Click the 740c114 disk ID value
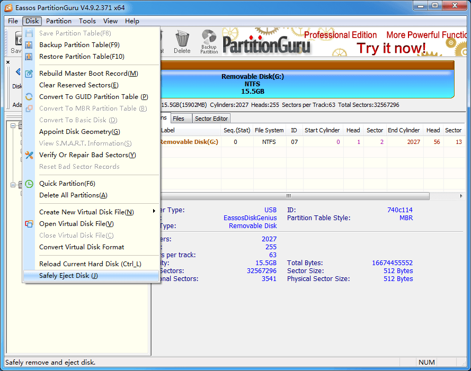 [400, 210]
